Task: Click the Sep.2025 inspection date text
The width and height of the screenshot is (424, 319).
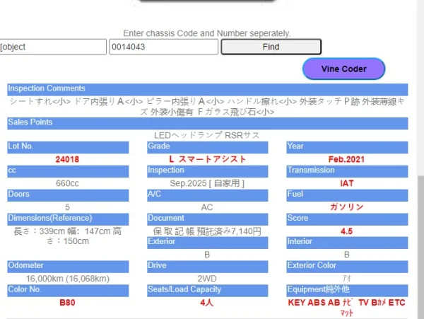Action: 207,183
